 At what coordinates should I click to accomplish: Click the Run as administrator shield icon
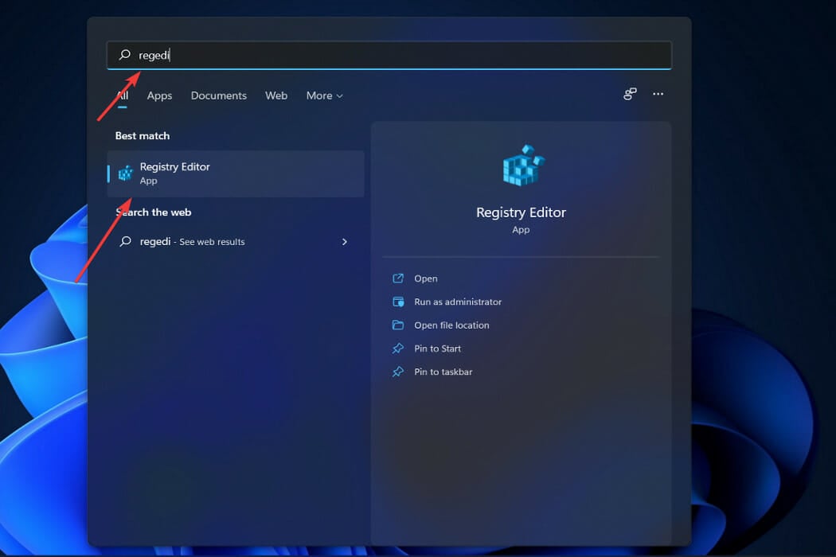[398, 302]
